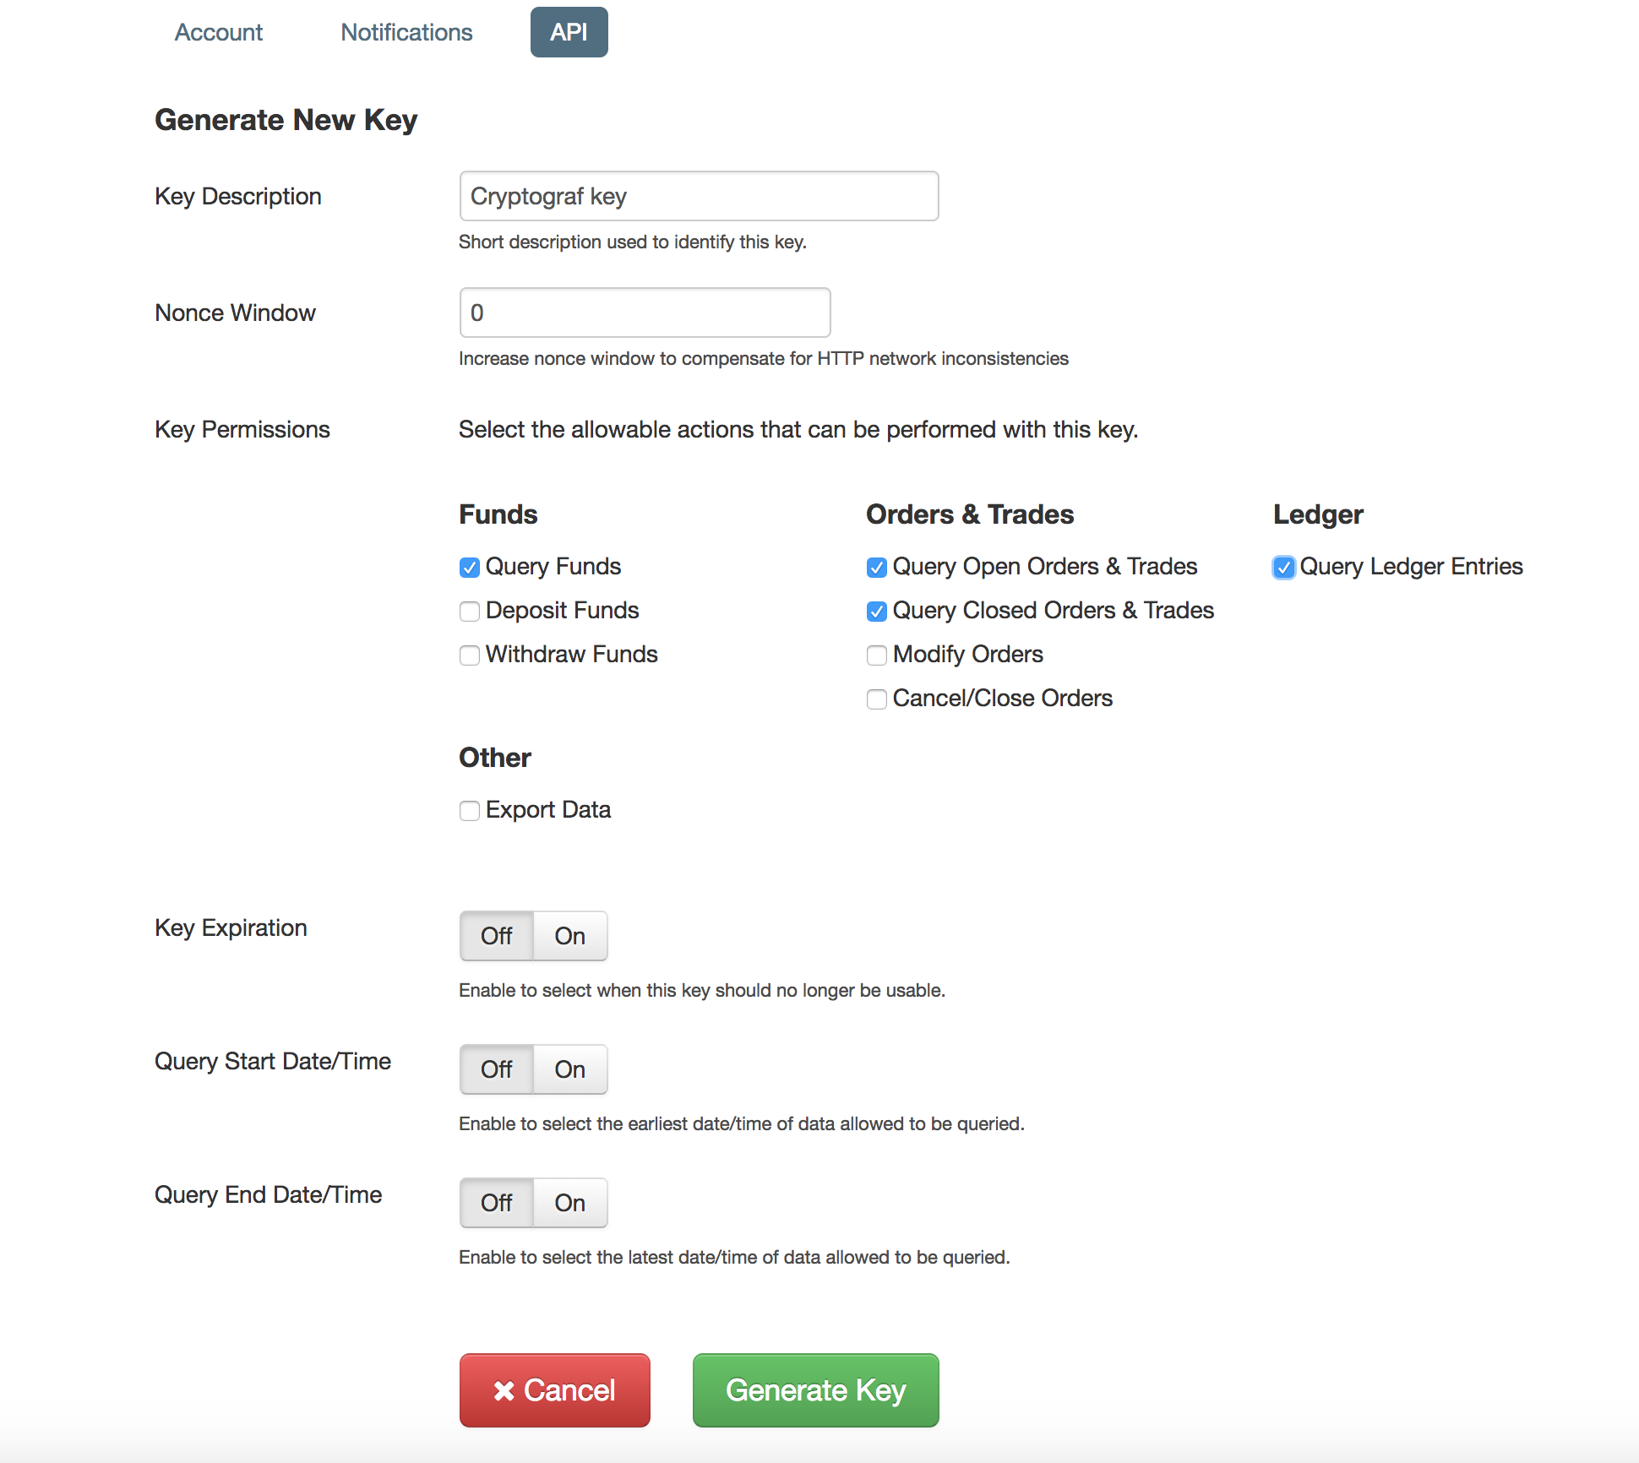Click the Key Expiration label
Image resolution: width=1639 pixels, height=1463 pixels.
(x=231, y=928)
